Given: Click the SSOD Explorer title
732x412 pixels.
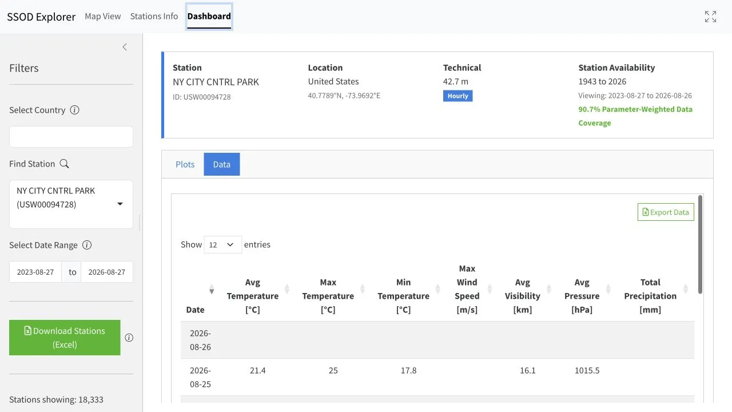Looking at the screenshot, I should click(x=41, y=17).
